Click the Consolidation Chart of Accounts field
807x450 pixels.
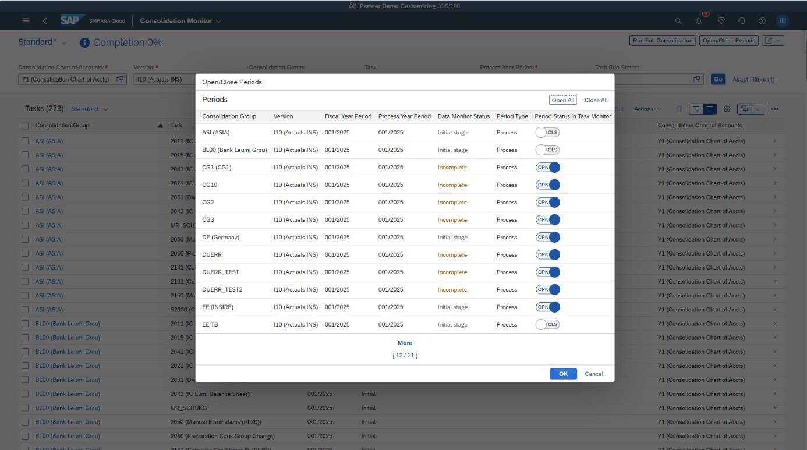[66, 79]
